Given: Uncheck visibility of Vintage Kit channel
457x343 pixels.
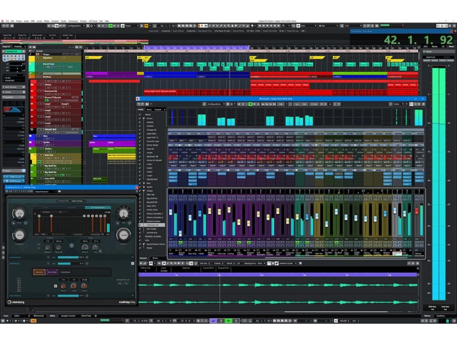Looking at the screenshot, I should coord(140,130).
